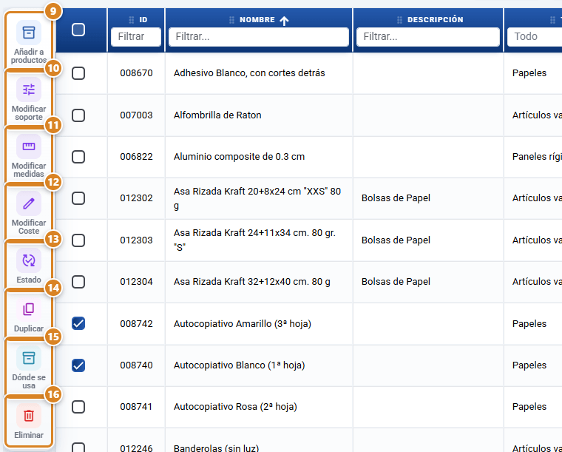
Task: Click Bolsas de Papel in row 012302
Action: [x=396, y=198]
